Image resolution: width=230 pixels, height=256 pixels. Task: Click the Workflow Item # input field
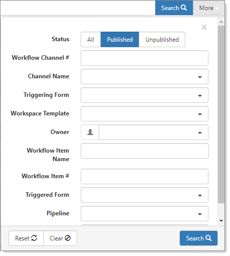144,177
